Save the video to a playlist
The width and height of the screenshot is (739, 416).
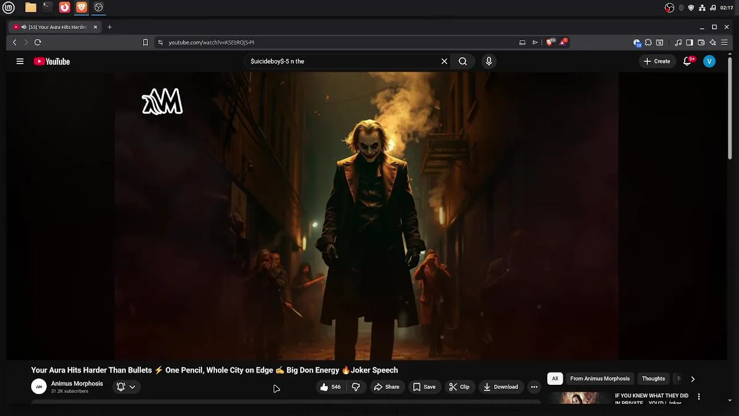pyautogui.click(x=424, y=387)
